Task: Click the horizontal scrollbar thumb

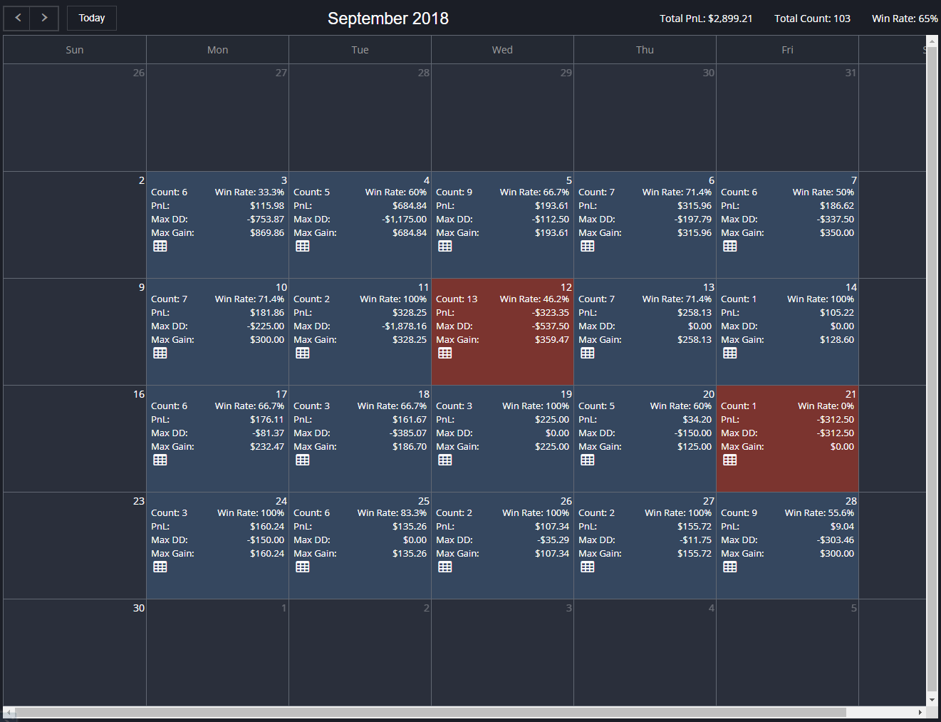Action: pyautogui.click(x=431, y=712)
